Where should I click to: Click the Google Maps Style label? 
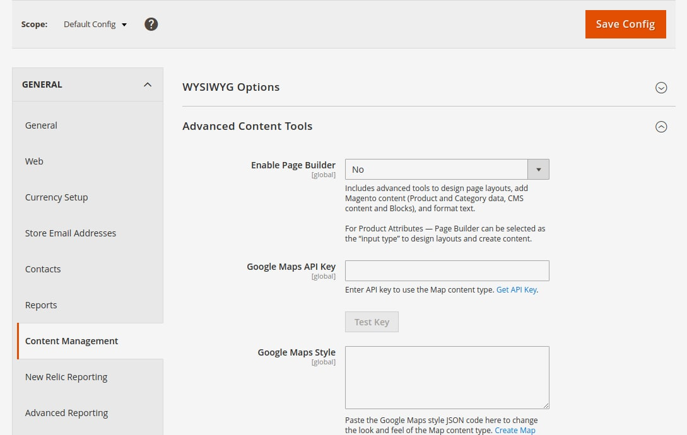coord(297,352)
